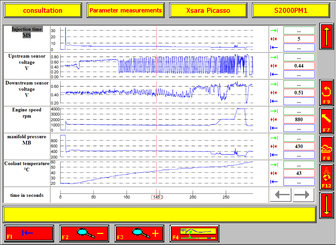
Task: Click Engine speed green max value field
Action: (299, 111)
